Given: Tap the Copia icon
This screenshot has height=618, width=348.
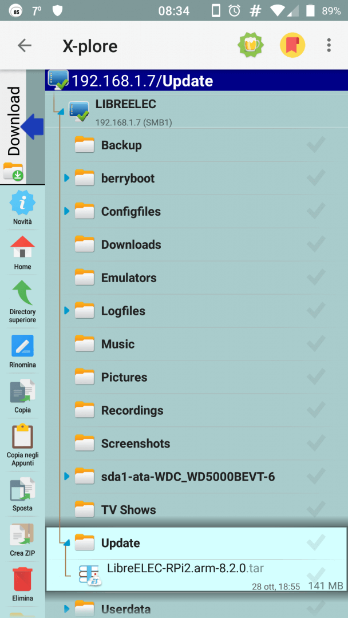Looking at the screenshot, I should [22, 391].
